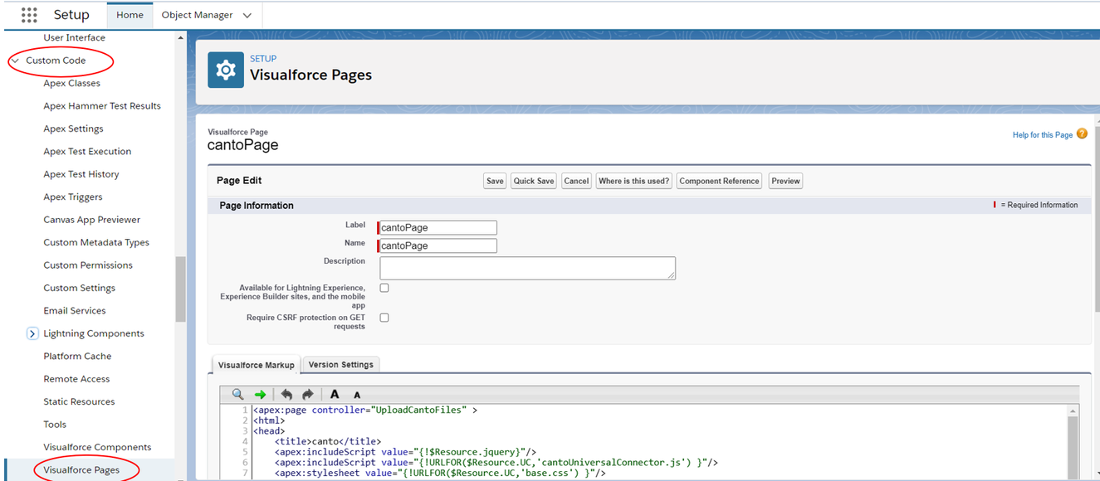Open Email Services in the sidebar
The height and width of the screenshot is (481, 1100).
(75, 311)
